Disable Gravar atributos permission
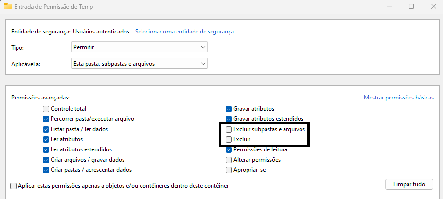This screenshot has height=199, width=443. (x=229, y=109)
